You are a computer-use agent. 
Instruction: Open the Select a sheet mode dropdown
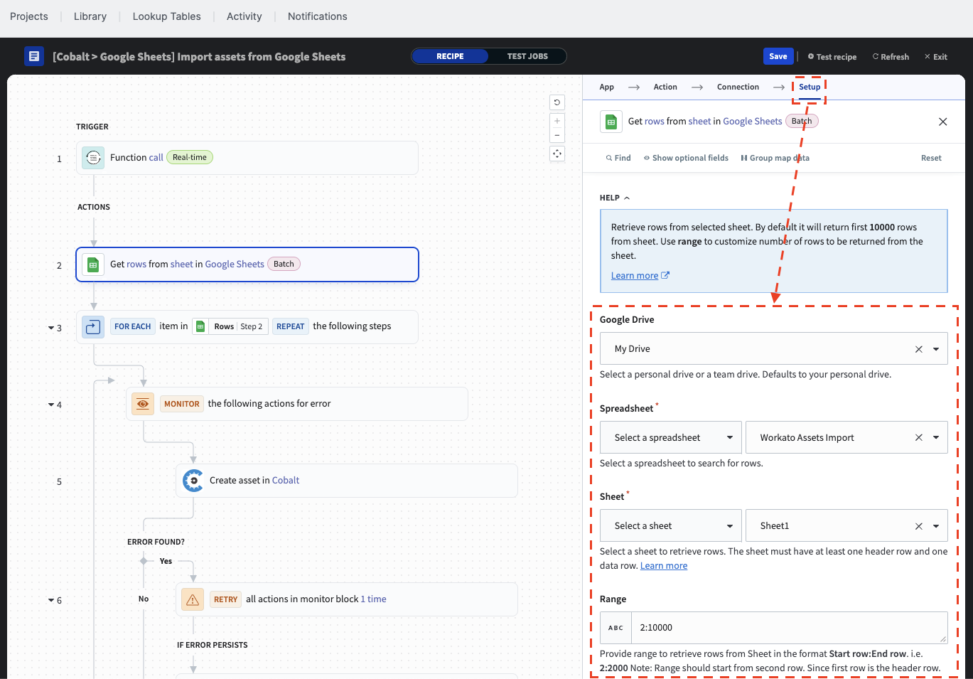671,526
